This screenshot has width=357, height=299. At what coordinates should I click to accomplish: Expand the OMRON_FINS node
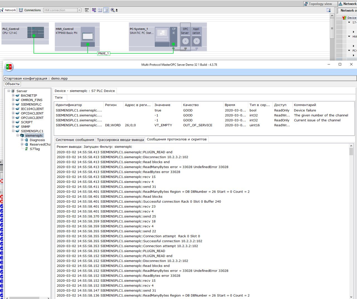[x=13, y=100]
